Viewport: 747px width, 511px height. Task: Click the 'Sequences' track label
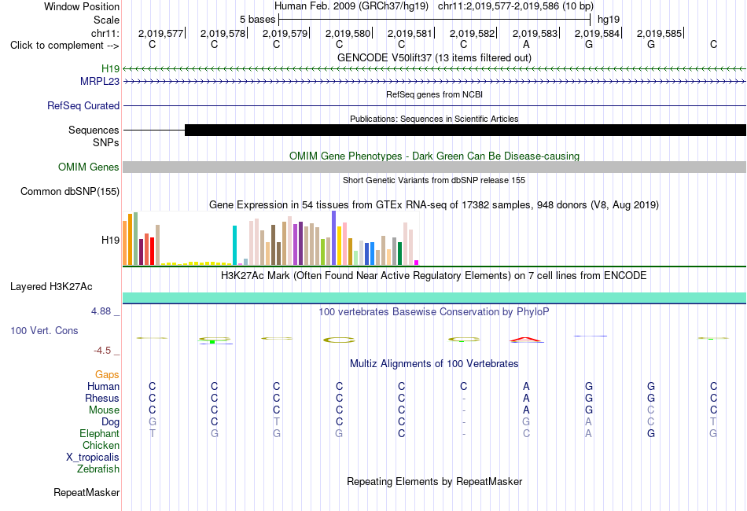tap(94, 130)
